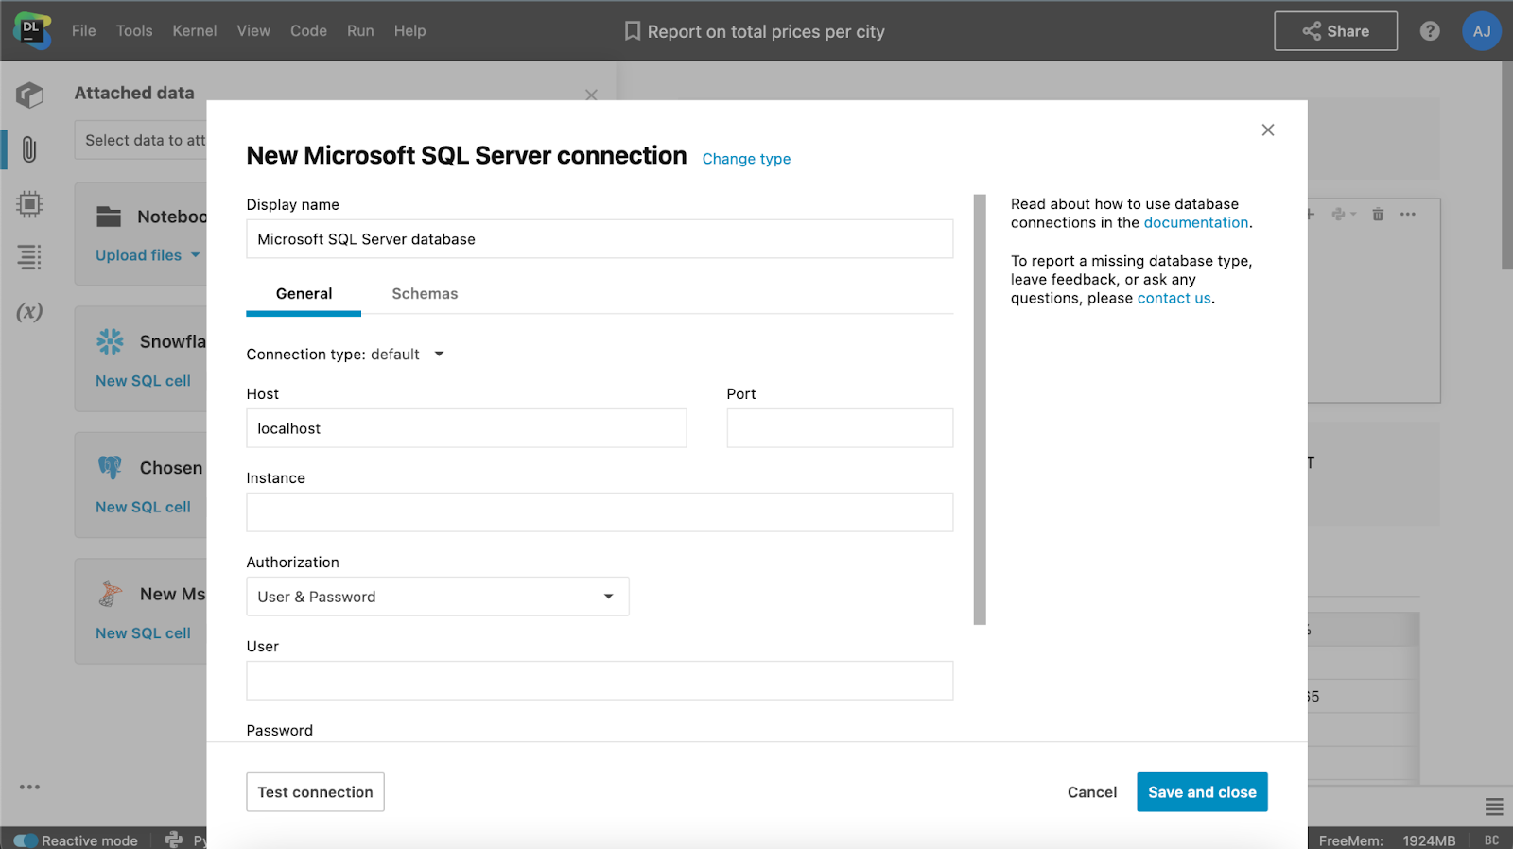The height and width of the screenshot is (849, 1513).
Task: Click the trash delete cell icon
Action: point(1378,215)
